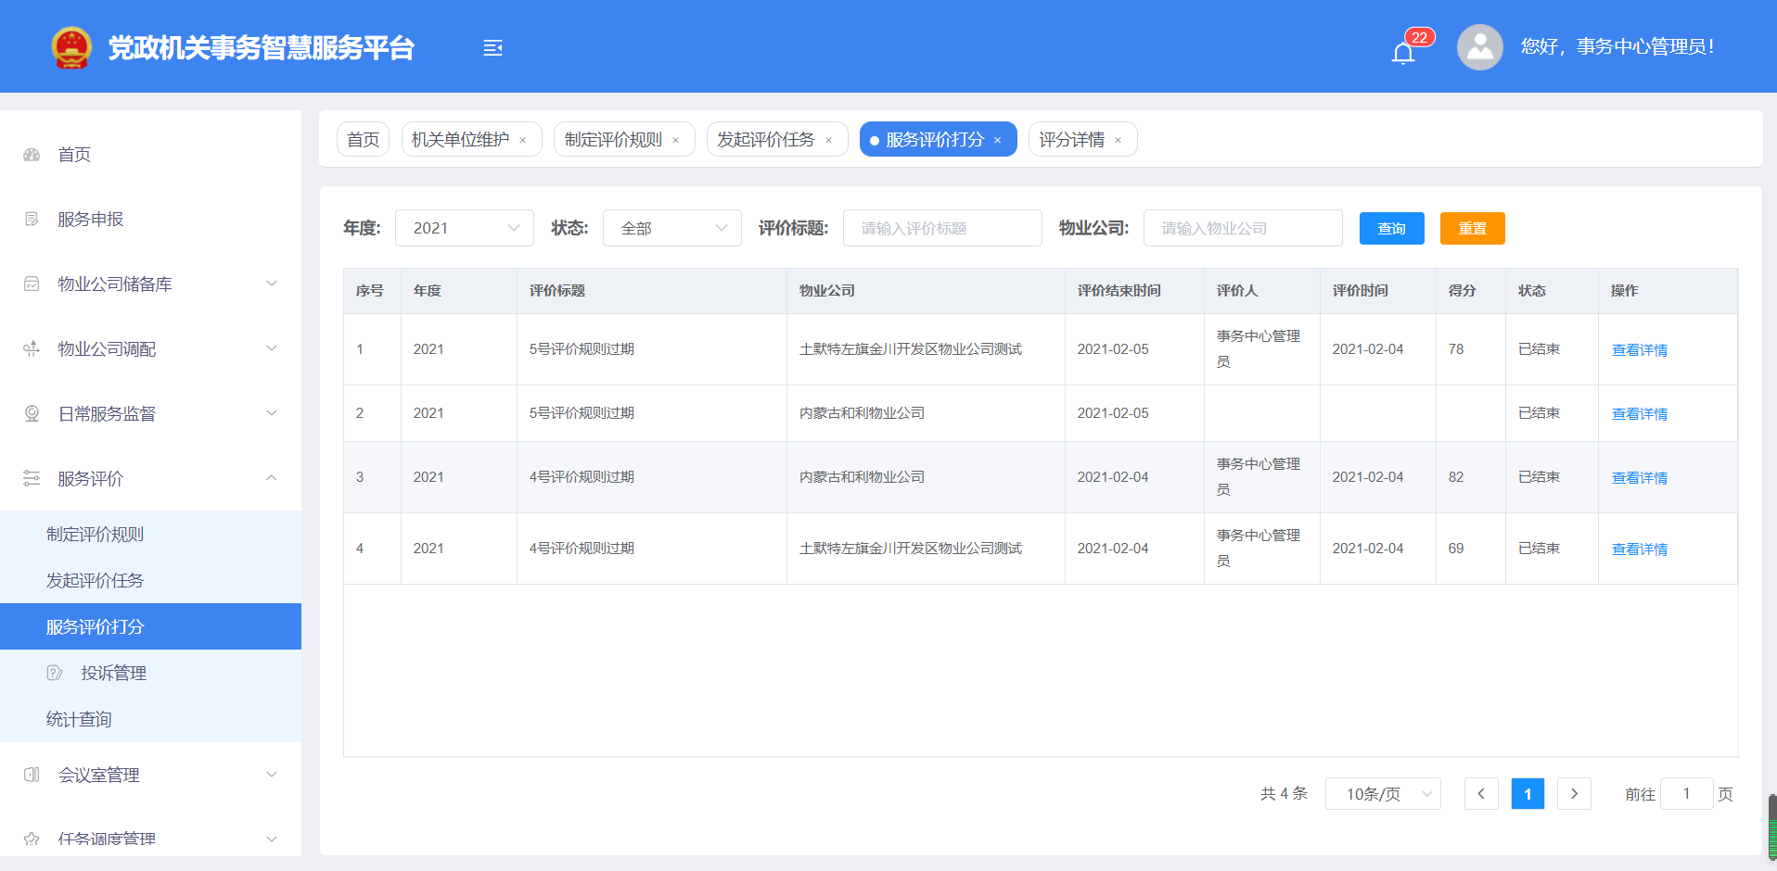Collapse the 服务评价 sidebar menu

pyautogui.click(x=150, y=478)
